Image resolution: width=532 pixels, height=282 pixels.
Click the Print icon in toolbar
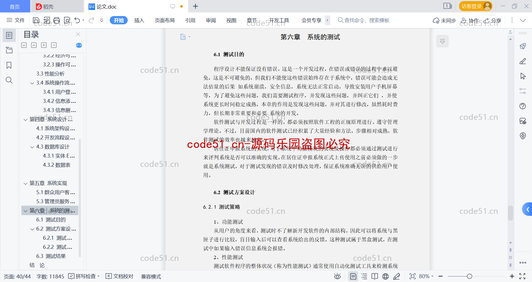[x=57, y=20]
